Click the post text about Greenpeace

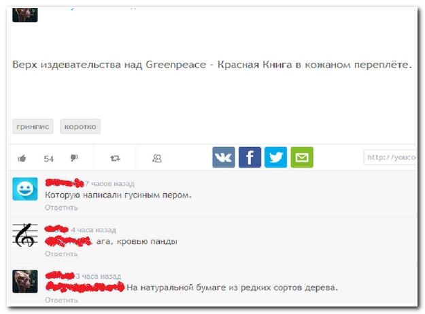[x=212, y=65]
